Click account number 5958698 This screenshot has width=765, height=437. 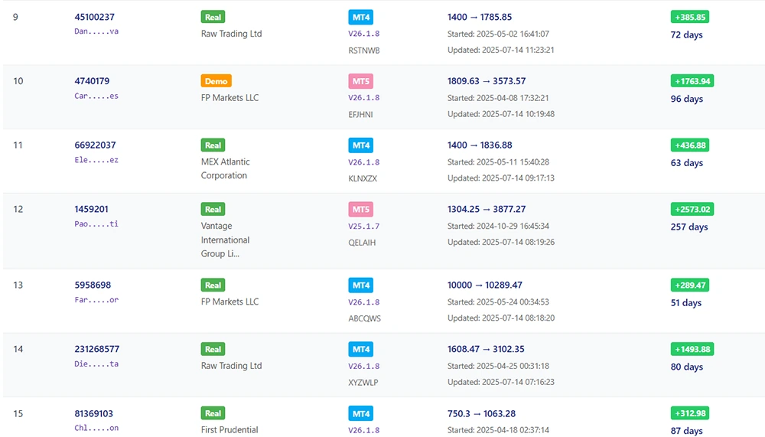coord(93,285)
